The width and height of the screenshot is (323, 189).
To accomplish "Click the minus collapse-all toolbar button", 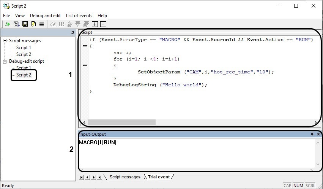I will pyautogui.click(x=103, y=24).
